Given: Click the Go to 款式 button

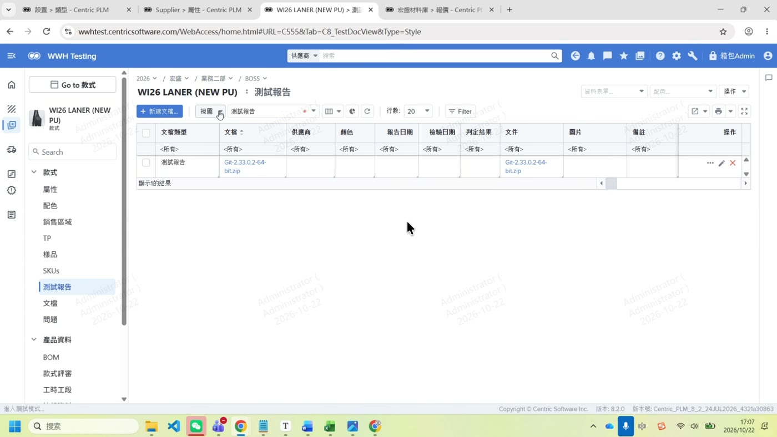Looking at the screenshot, I should pyautogui.click(x=73, y=85).
